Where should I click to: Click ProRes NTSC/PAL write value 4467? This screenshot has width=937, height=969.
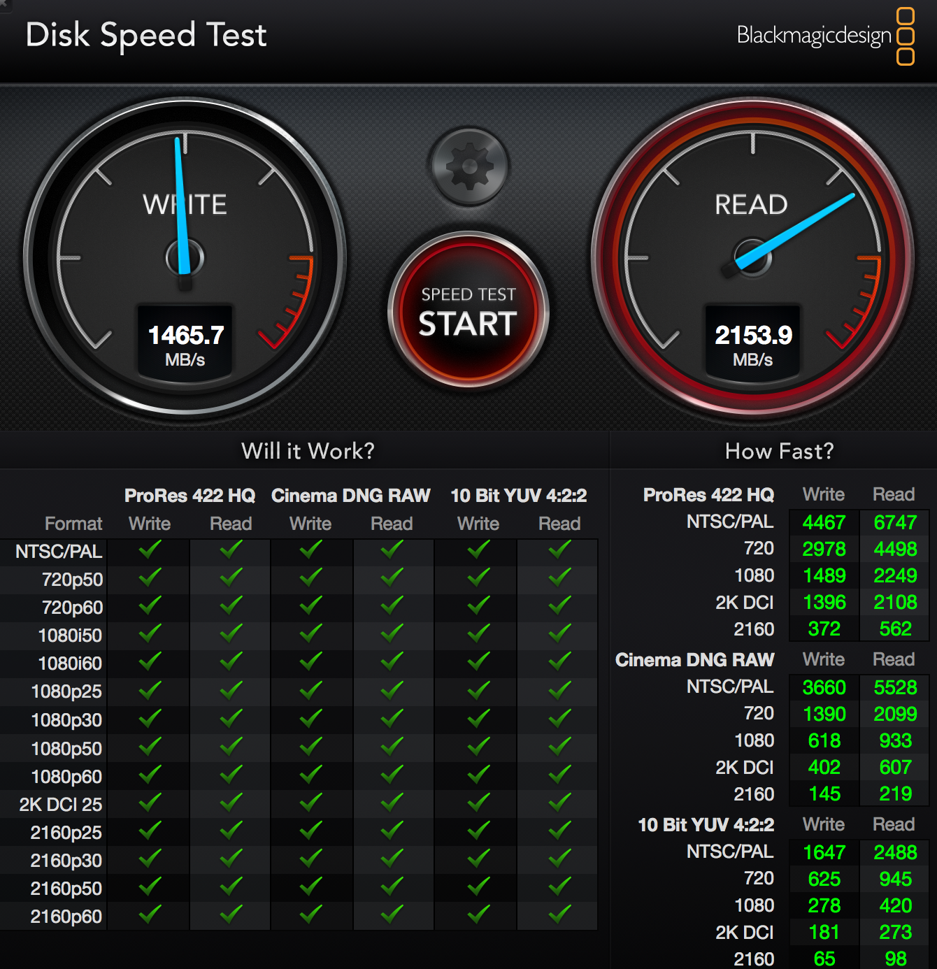point(824,522)
